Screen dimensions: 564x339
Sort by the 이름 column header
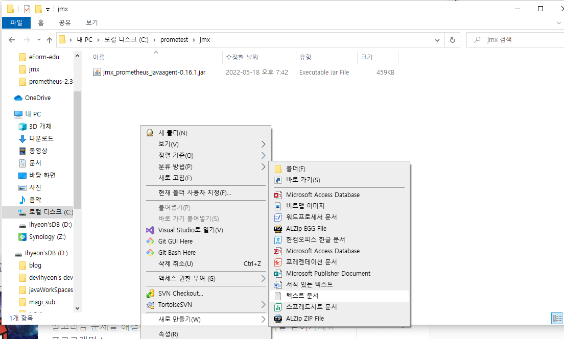99,57
